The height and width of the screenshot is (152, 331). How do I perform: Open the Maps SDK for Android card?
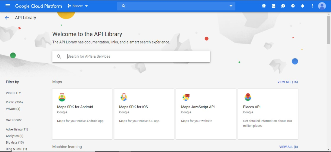tap(82, 113)
